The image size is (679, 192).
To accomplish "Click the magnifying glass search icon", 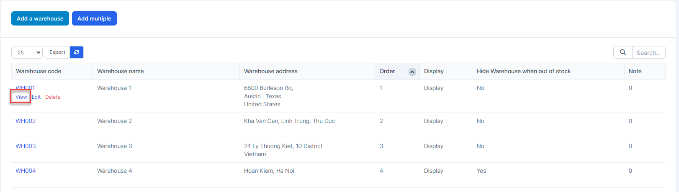I will (x=623, y=52).
